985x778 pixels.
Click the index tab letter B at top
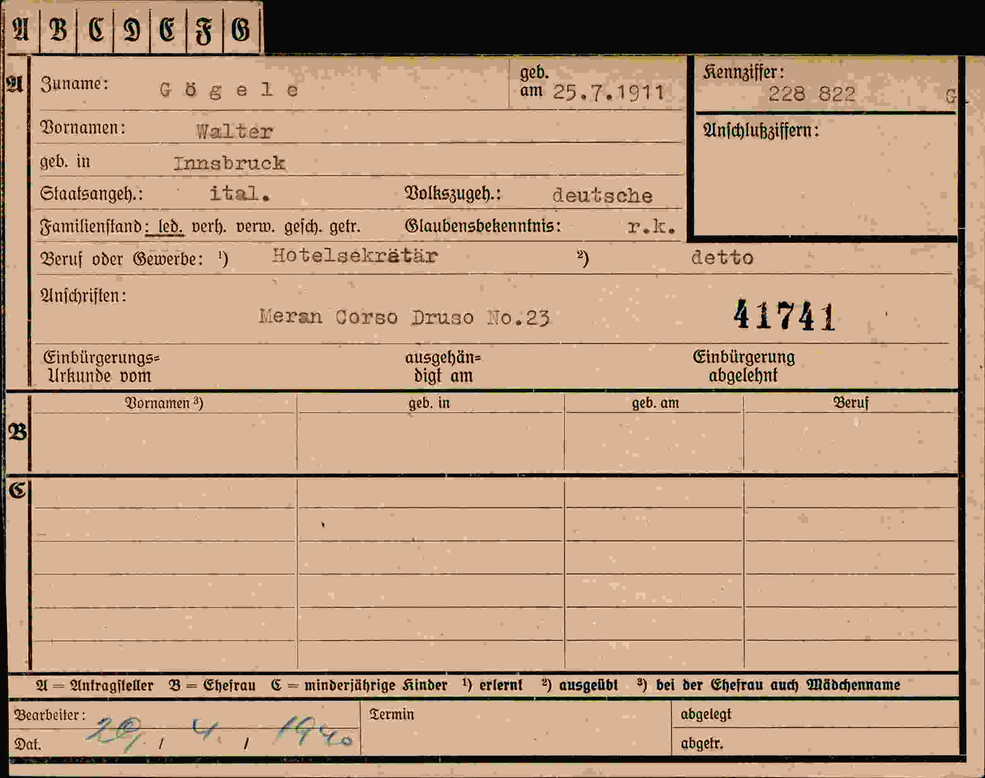click(58, 30)
